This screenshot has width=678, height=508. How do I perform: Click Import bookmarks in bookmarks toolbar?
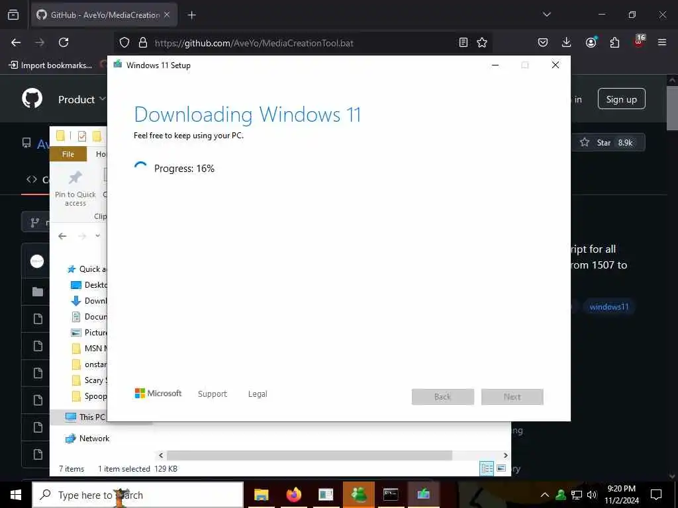tap(50, 65)
